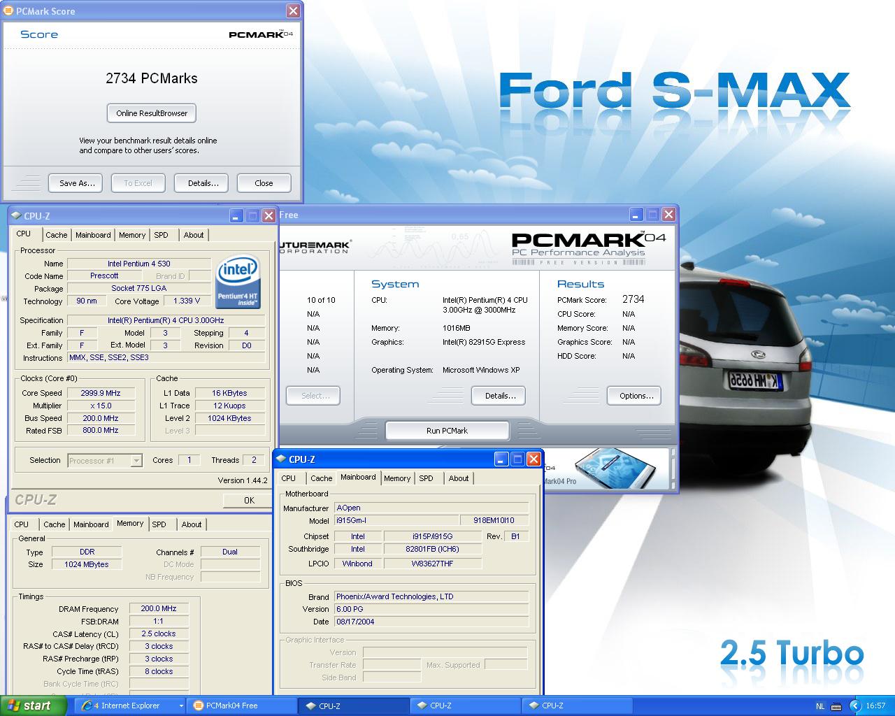
Task: Click the memory Type value DDR
Action: (x=87, y=552)
